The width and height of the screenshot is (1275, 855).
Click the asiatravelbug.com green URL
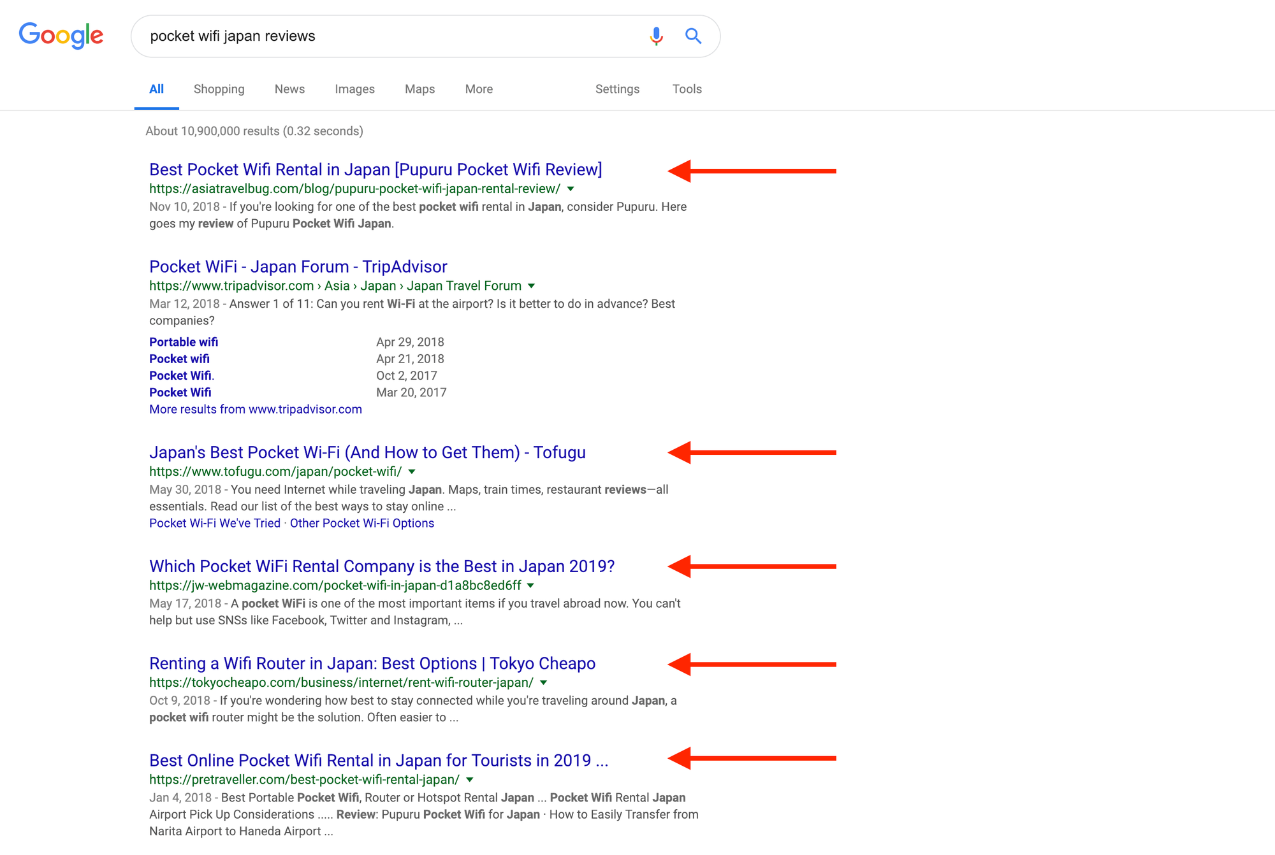(354, 189)
